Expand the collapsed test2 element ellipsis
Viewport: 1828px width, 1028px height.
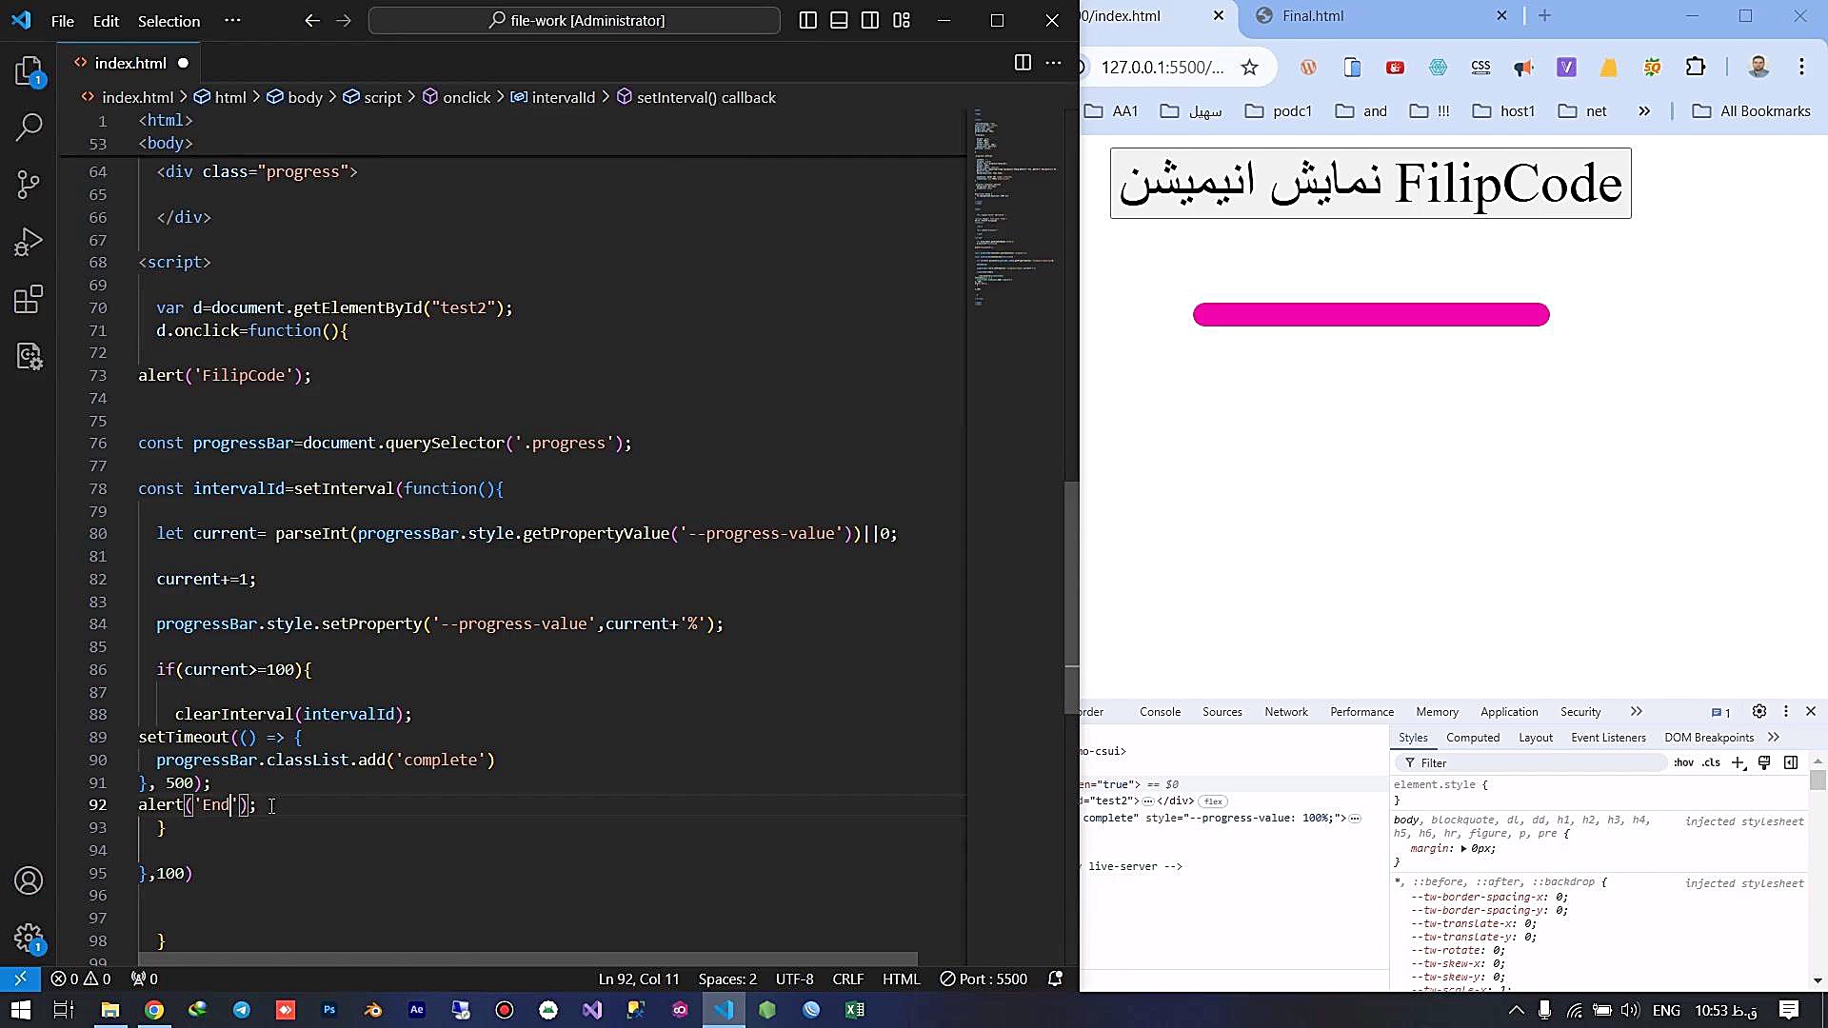coord(1148,801)
